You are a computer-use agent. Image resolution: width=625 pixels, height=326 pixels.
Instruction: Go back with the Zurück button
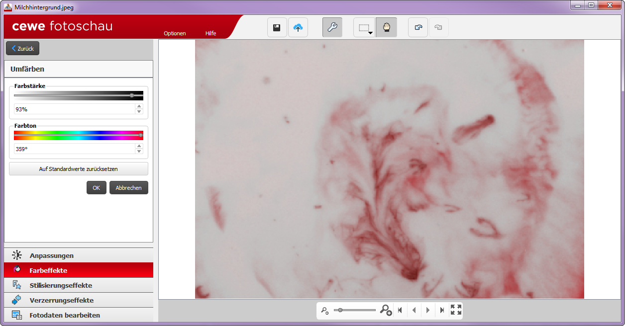[x=22, y=49]
